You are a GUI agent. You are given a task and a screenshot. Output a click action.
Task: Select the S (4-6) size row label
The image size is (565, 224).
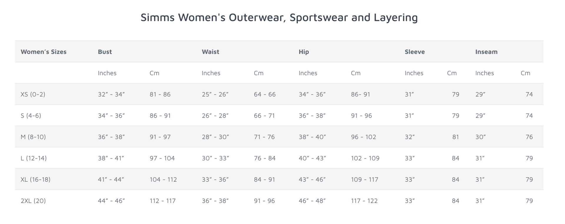pyautogui.click(x=31, y=116)
